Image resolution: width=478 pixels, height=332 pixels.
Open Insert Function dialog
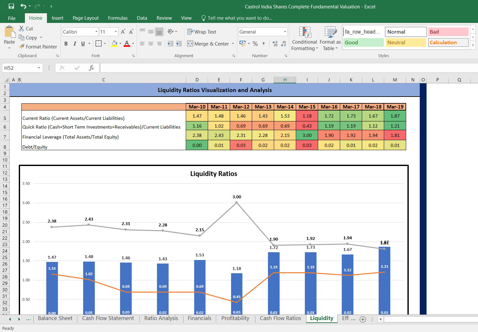pos(91,68)
